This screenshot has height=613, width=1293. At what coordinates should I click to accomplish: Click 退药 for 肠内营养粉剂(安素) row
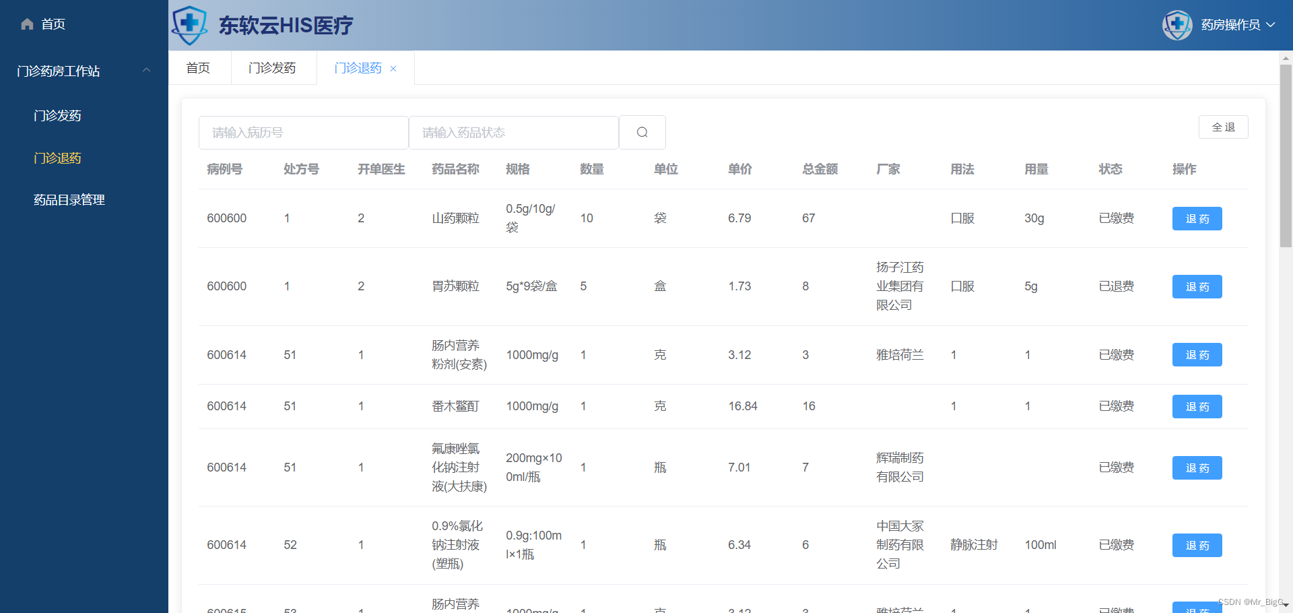point(1197,354)
